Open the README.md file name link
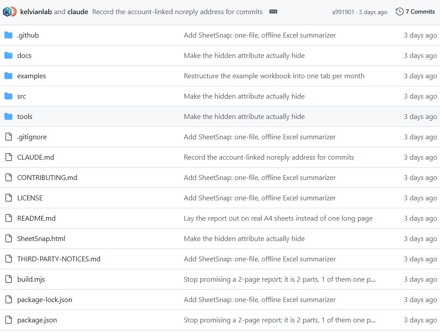The width and height of the screenshot is (440, 333). [x=36, y=218]
